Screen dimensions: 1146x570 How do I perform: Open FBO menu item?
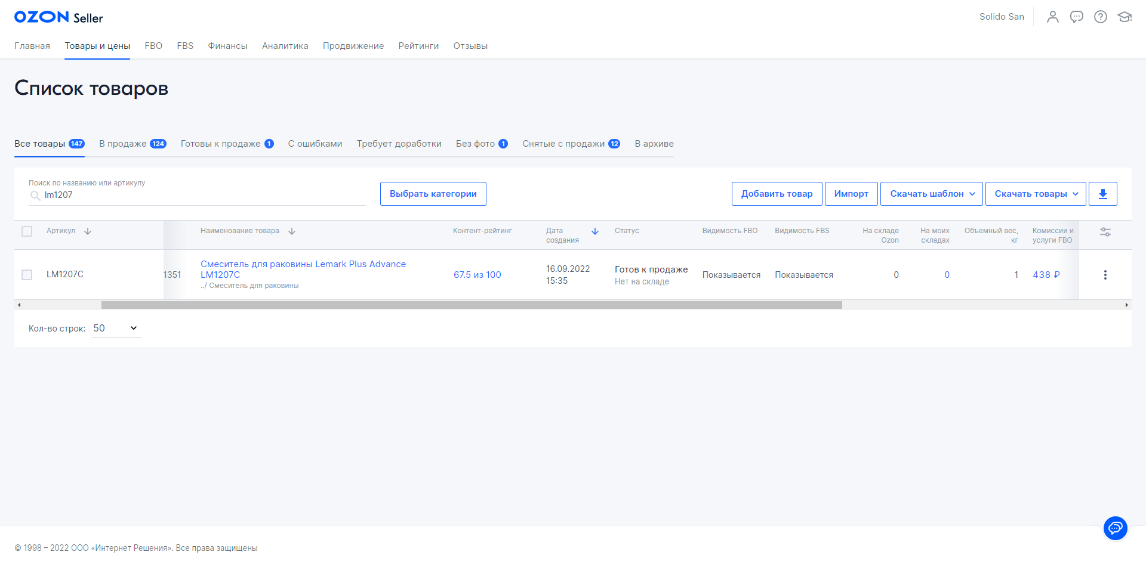click(x=153, y=46)
